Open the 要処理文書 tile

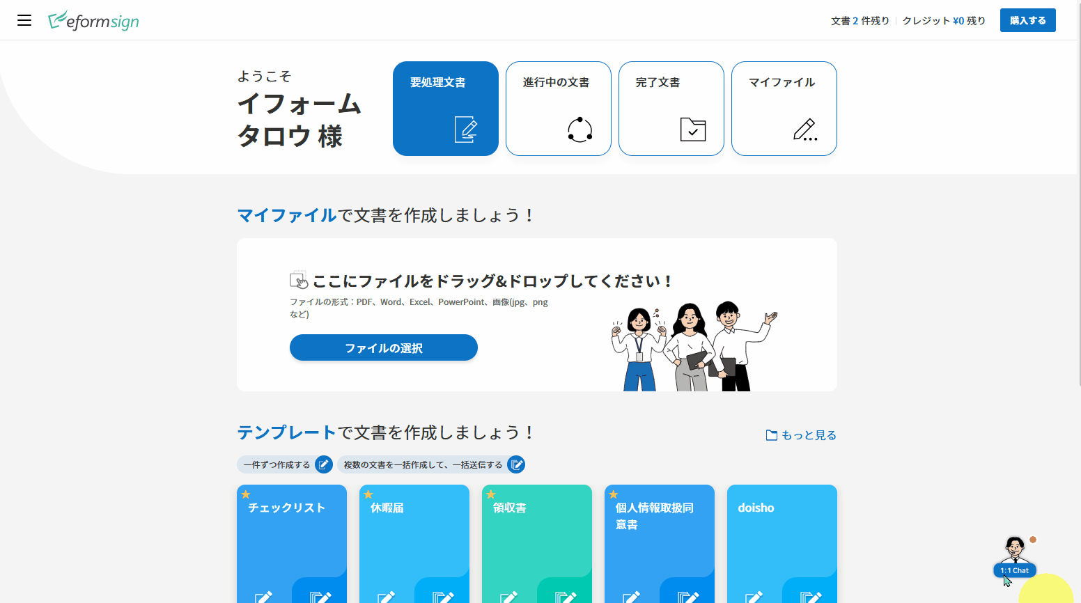pos(445,109)
